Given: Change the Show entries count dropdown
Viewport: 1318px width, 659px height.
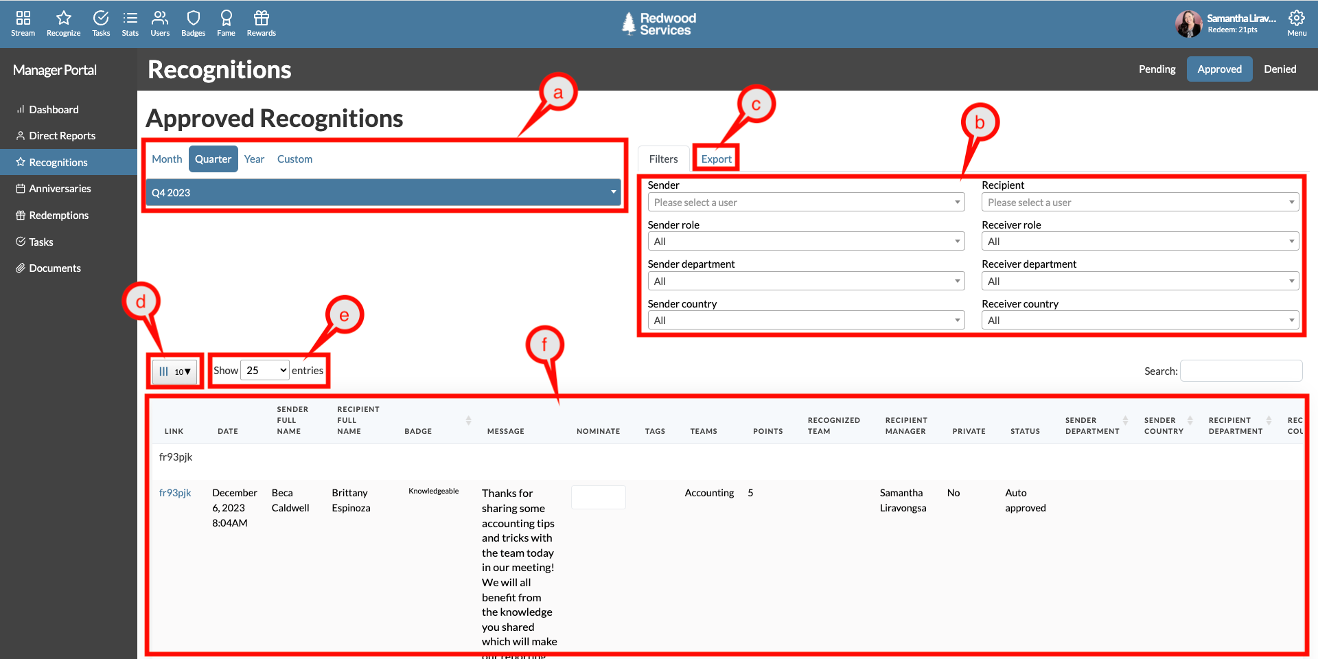Looking at the screenshot, I should (264, 371).
